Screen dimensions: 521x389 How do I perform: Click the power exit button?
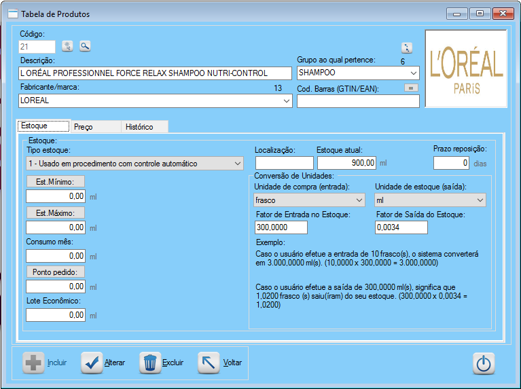click(484, 363)
